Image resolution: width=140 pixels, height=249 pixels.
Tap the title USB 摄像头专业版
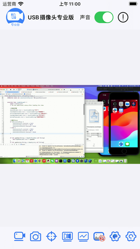[x=51, y=17]
